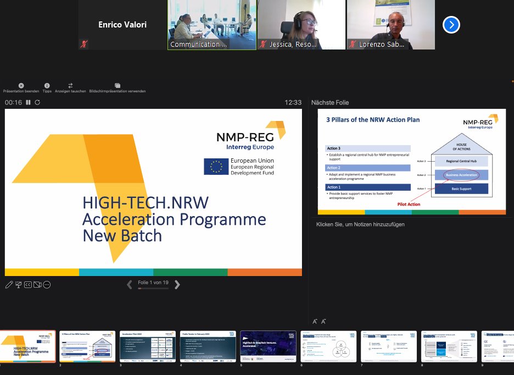Image resolution: width=514 pixels, height=375 pixels.
Task: Open the slide overview board icon
Action: pos(18,285)
